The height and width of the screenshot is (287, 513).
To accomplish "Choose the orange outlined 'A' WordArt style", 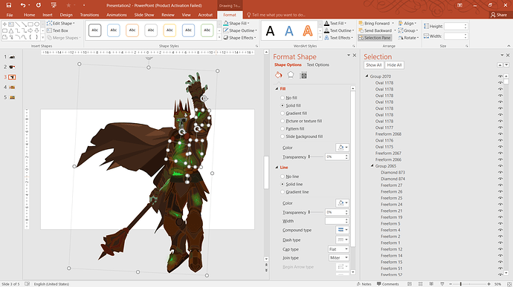I will pyautogui.click(x=308, y=30).
